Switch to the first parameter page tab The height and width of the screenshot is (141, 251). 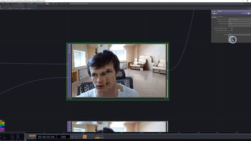pos(214,16)
